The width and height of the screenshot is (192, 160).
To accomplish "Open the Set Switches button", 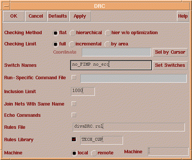I will coord(170,65).
